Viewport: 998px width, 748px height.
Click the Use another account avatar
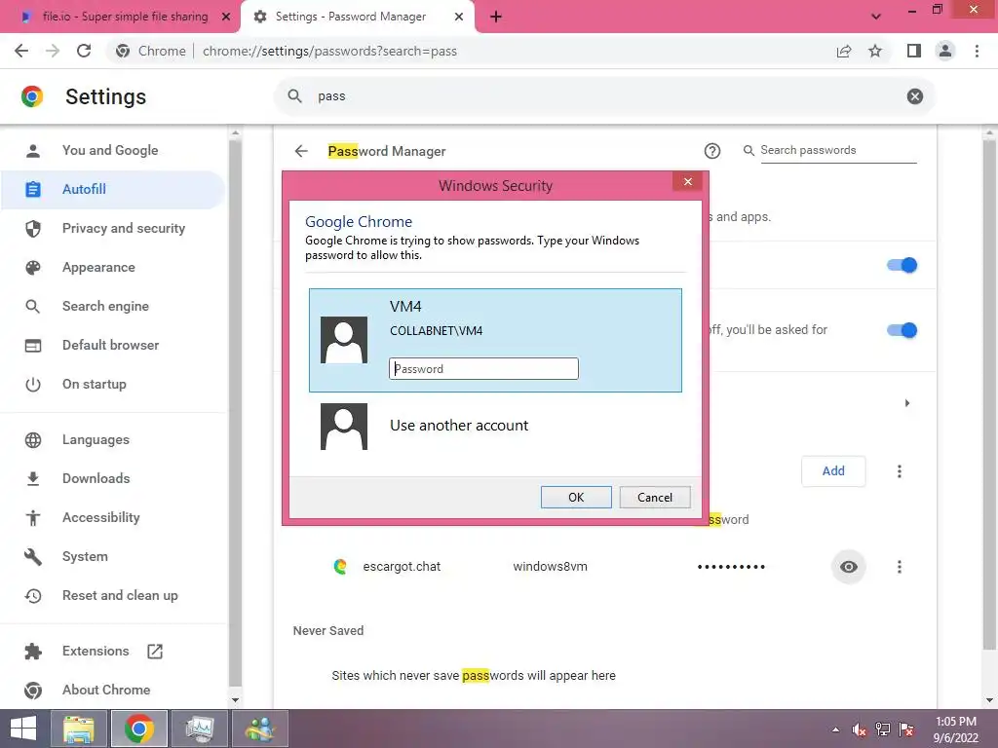click(344, 427)
